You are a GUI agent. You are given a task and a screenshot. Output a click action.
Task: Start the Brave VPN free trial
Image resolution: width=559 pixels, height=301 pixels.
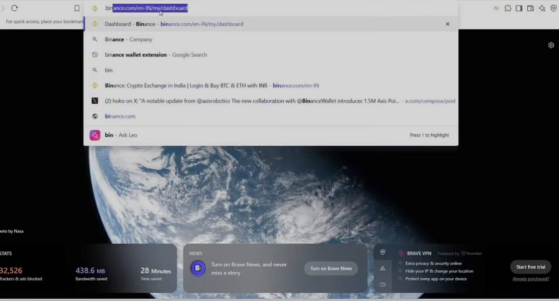coord(531,267)
